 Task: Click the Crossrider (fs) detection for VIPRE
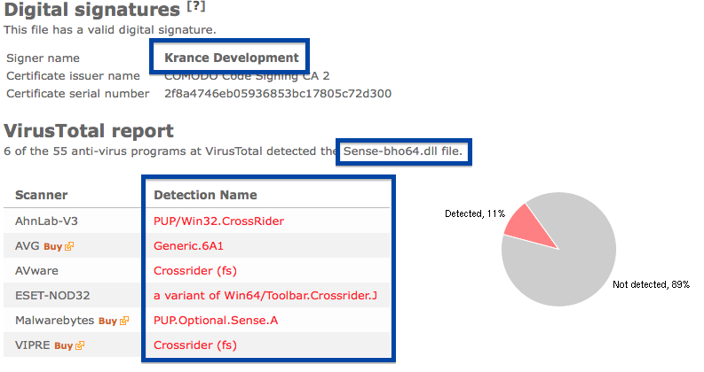coord(195,345)
